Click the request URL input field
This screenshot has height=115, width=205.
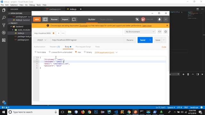tap(87, 40)
